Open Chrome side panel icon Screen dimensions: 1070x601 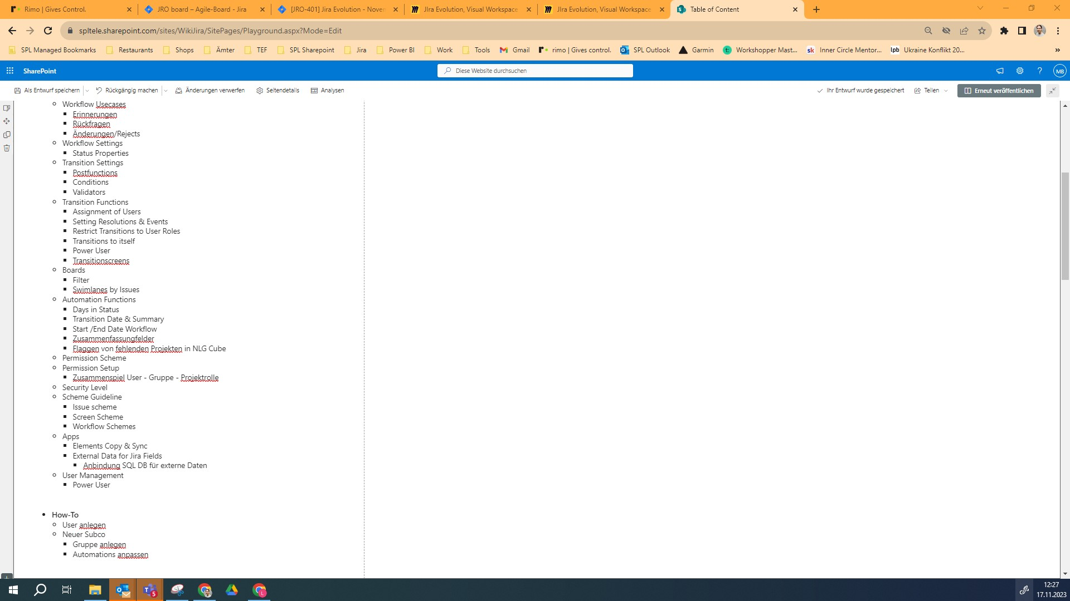(x=1022, y=31)
